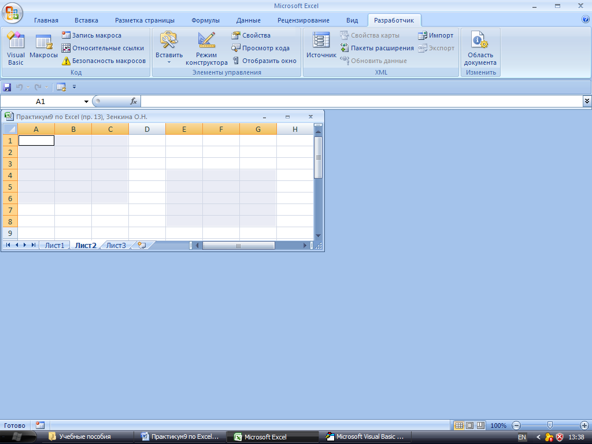
Task: Expand the formula bar chevron
Action: tap(587, 101)
